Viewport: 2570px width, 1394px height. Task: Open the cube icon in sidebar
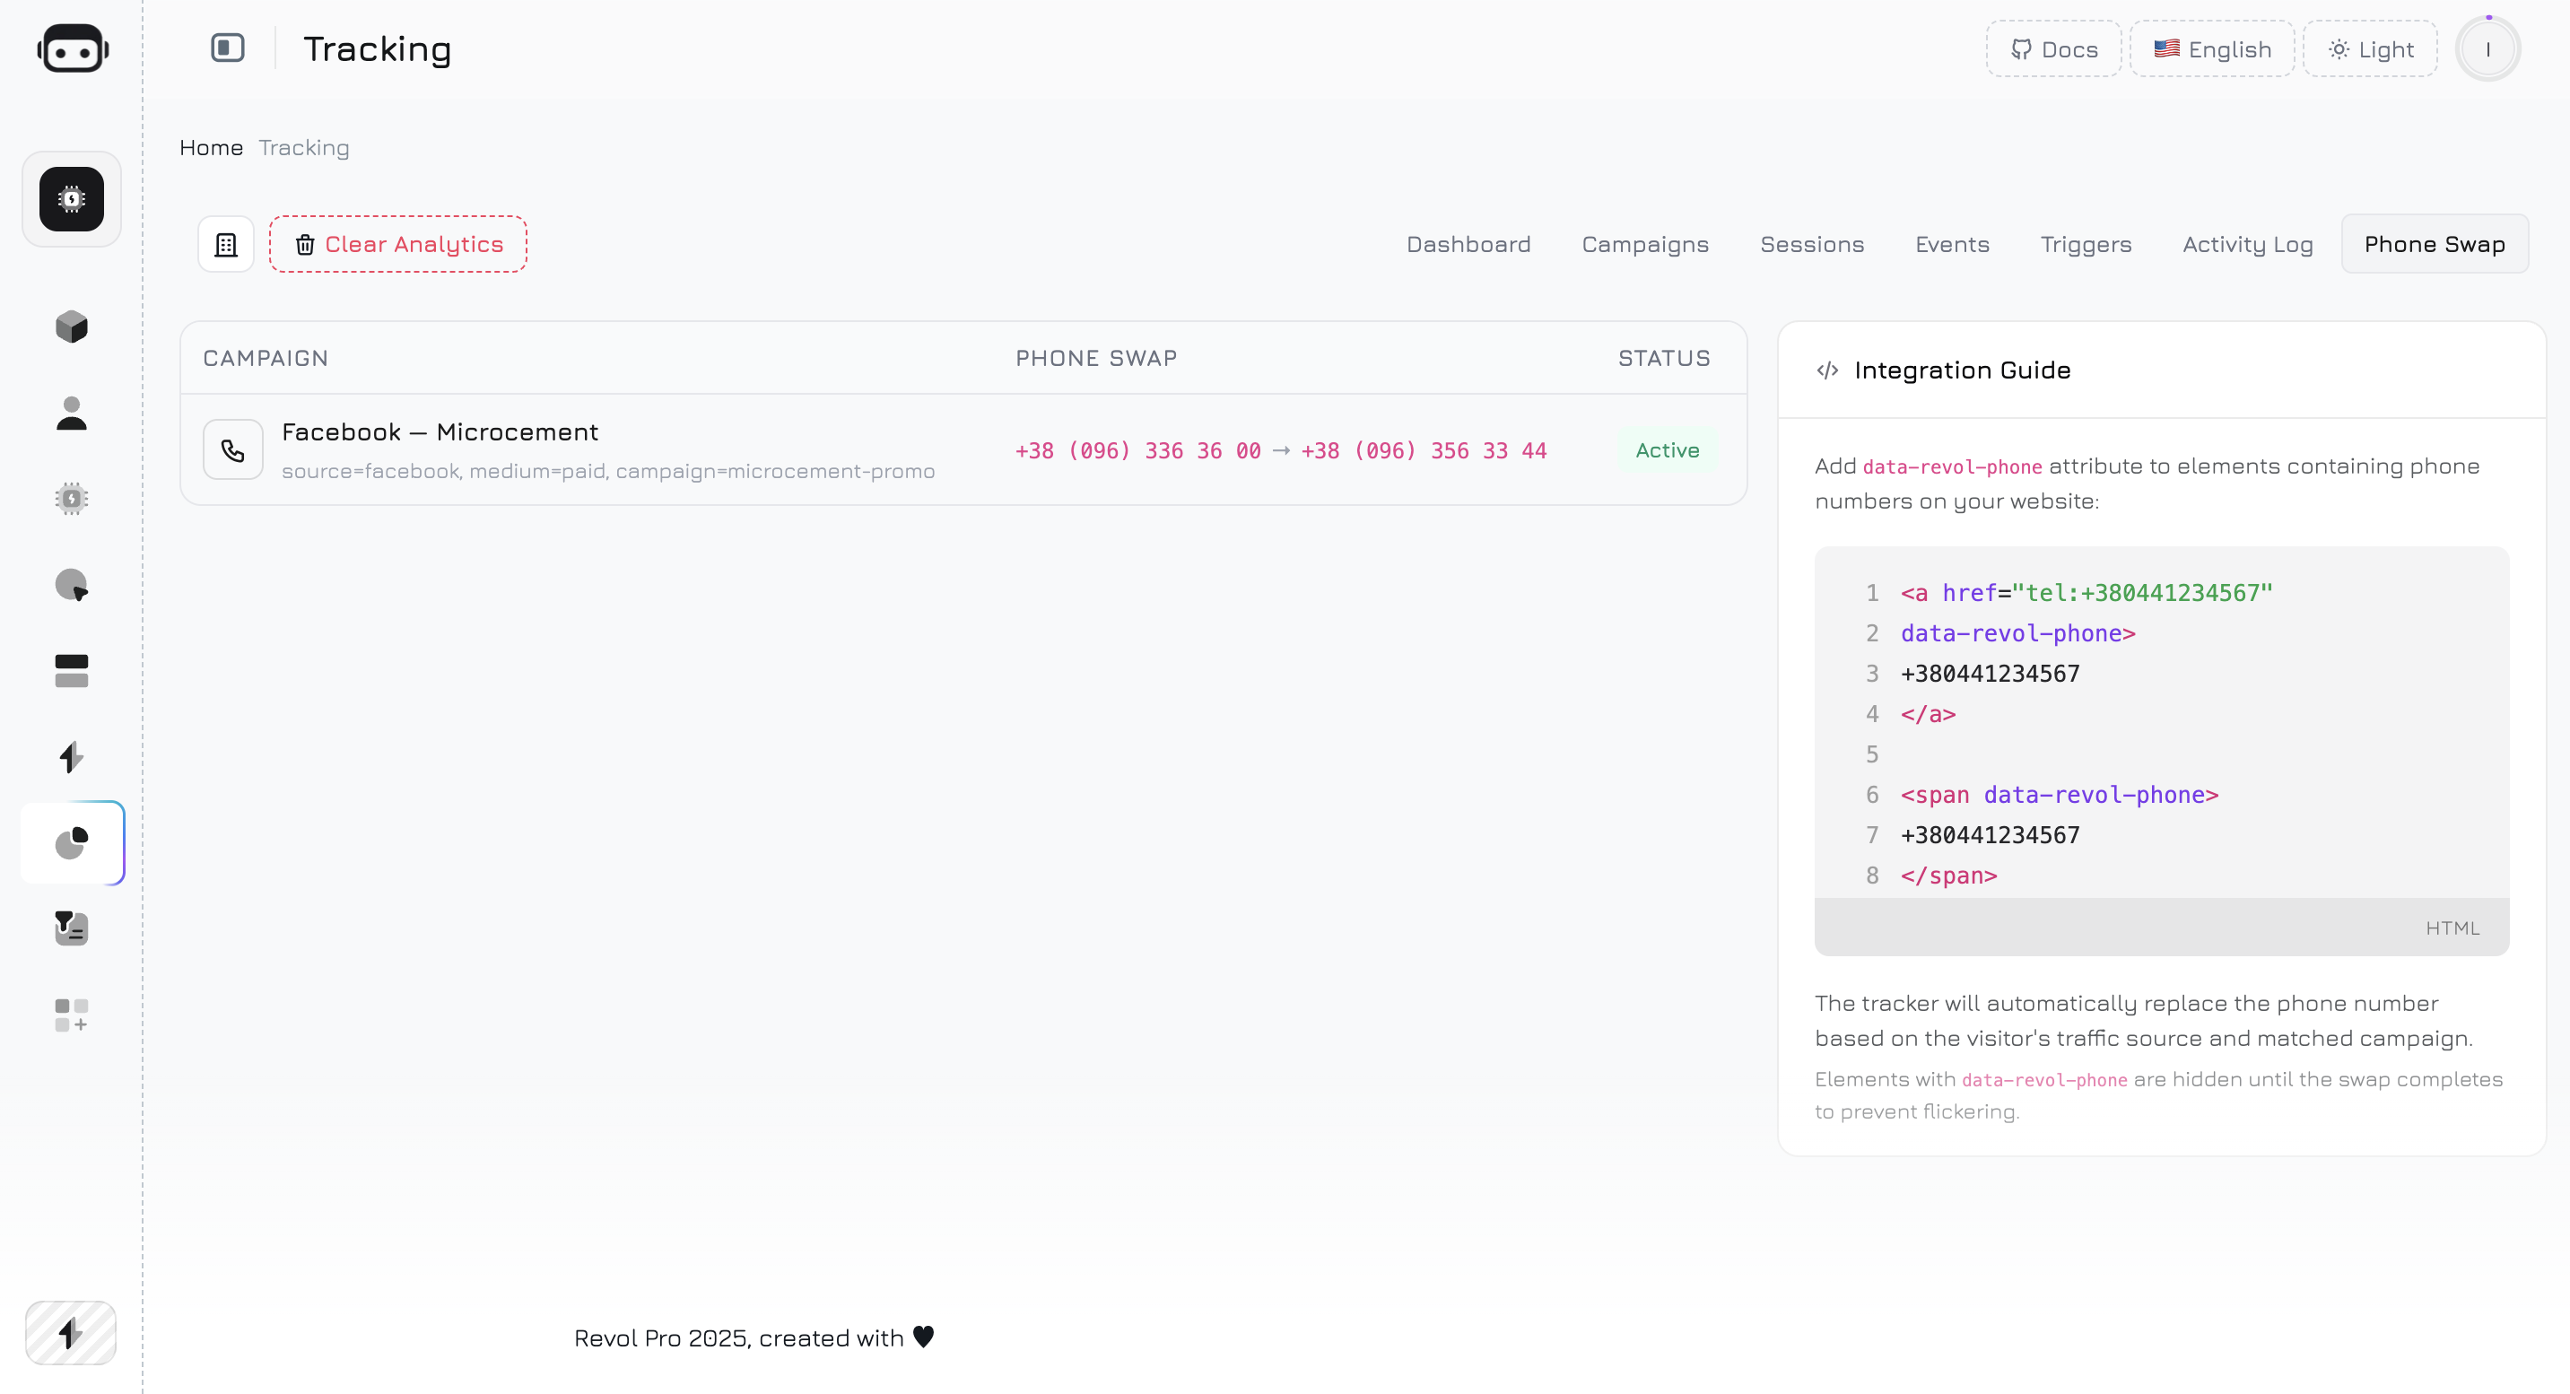[72, 327]
